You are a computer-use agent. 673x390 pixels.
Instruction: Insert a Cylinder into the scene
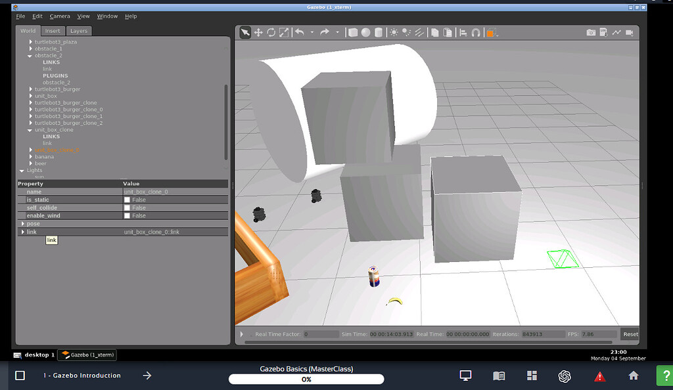pyautogui.click(x=379, y=32)
